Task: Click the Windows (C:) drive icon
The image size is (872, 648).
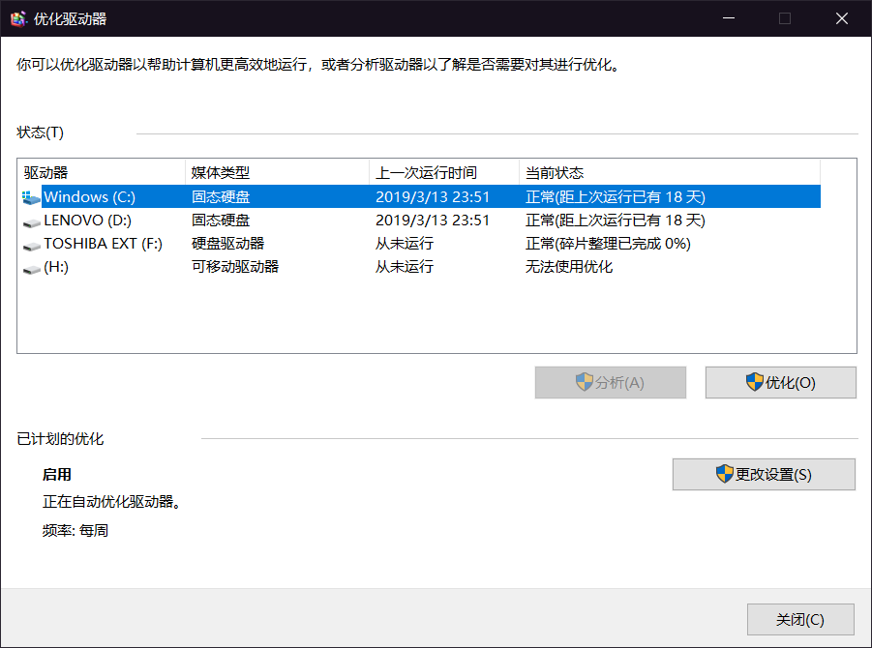Action: click(31, 197)
